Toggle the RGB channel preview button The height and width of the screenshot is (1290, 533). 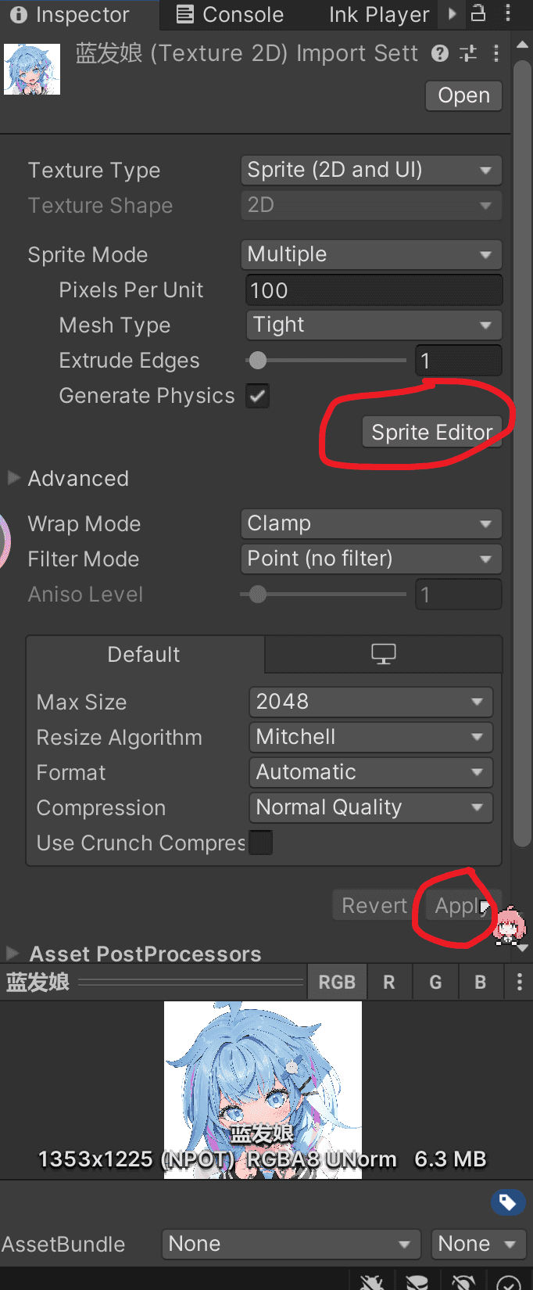(337, 982)
